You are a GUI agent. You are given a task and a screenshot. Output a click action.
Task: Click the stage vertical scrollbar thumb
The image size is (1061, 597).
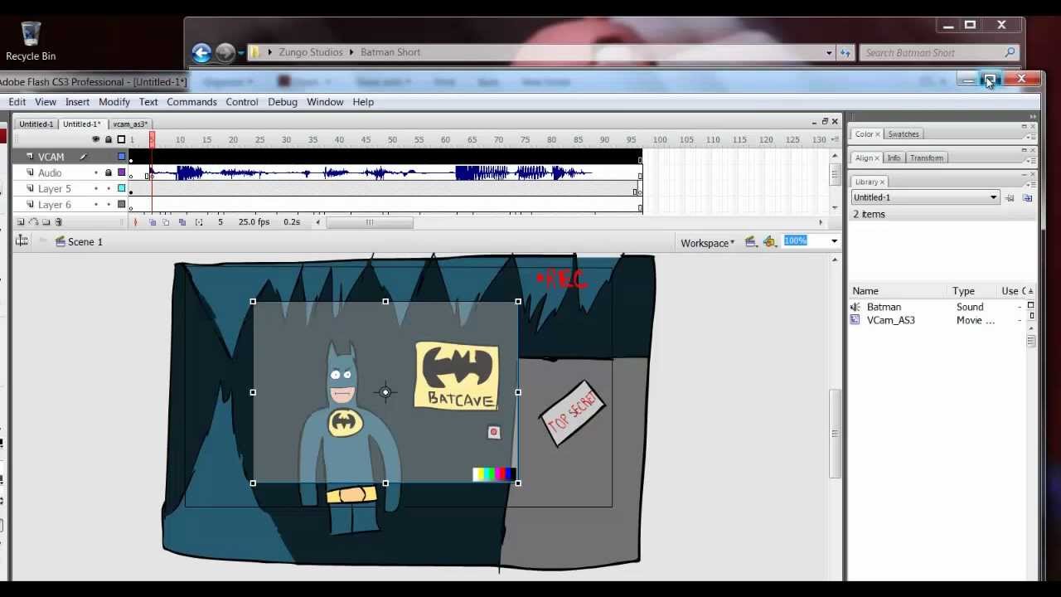click(x=835, y=434)
